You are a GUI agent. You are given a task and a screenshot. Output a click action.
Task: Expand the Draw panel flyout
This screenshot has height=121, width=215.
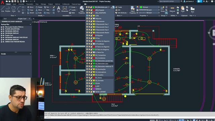coord(13,16)
